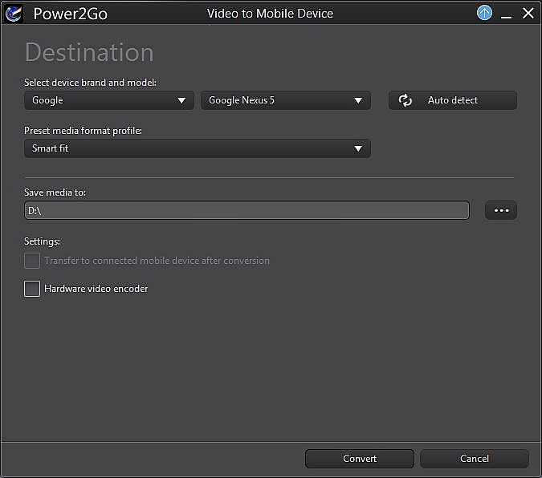
Task: Click the Auto detect button
Action: 453,100
